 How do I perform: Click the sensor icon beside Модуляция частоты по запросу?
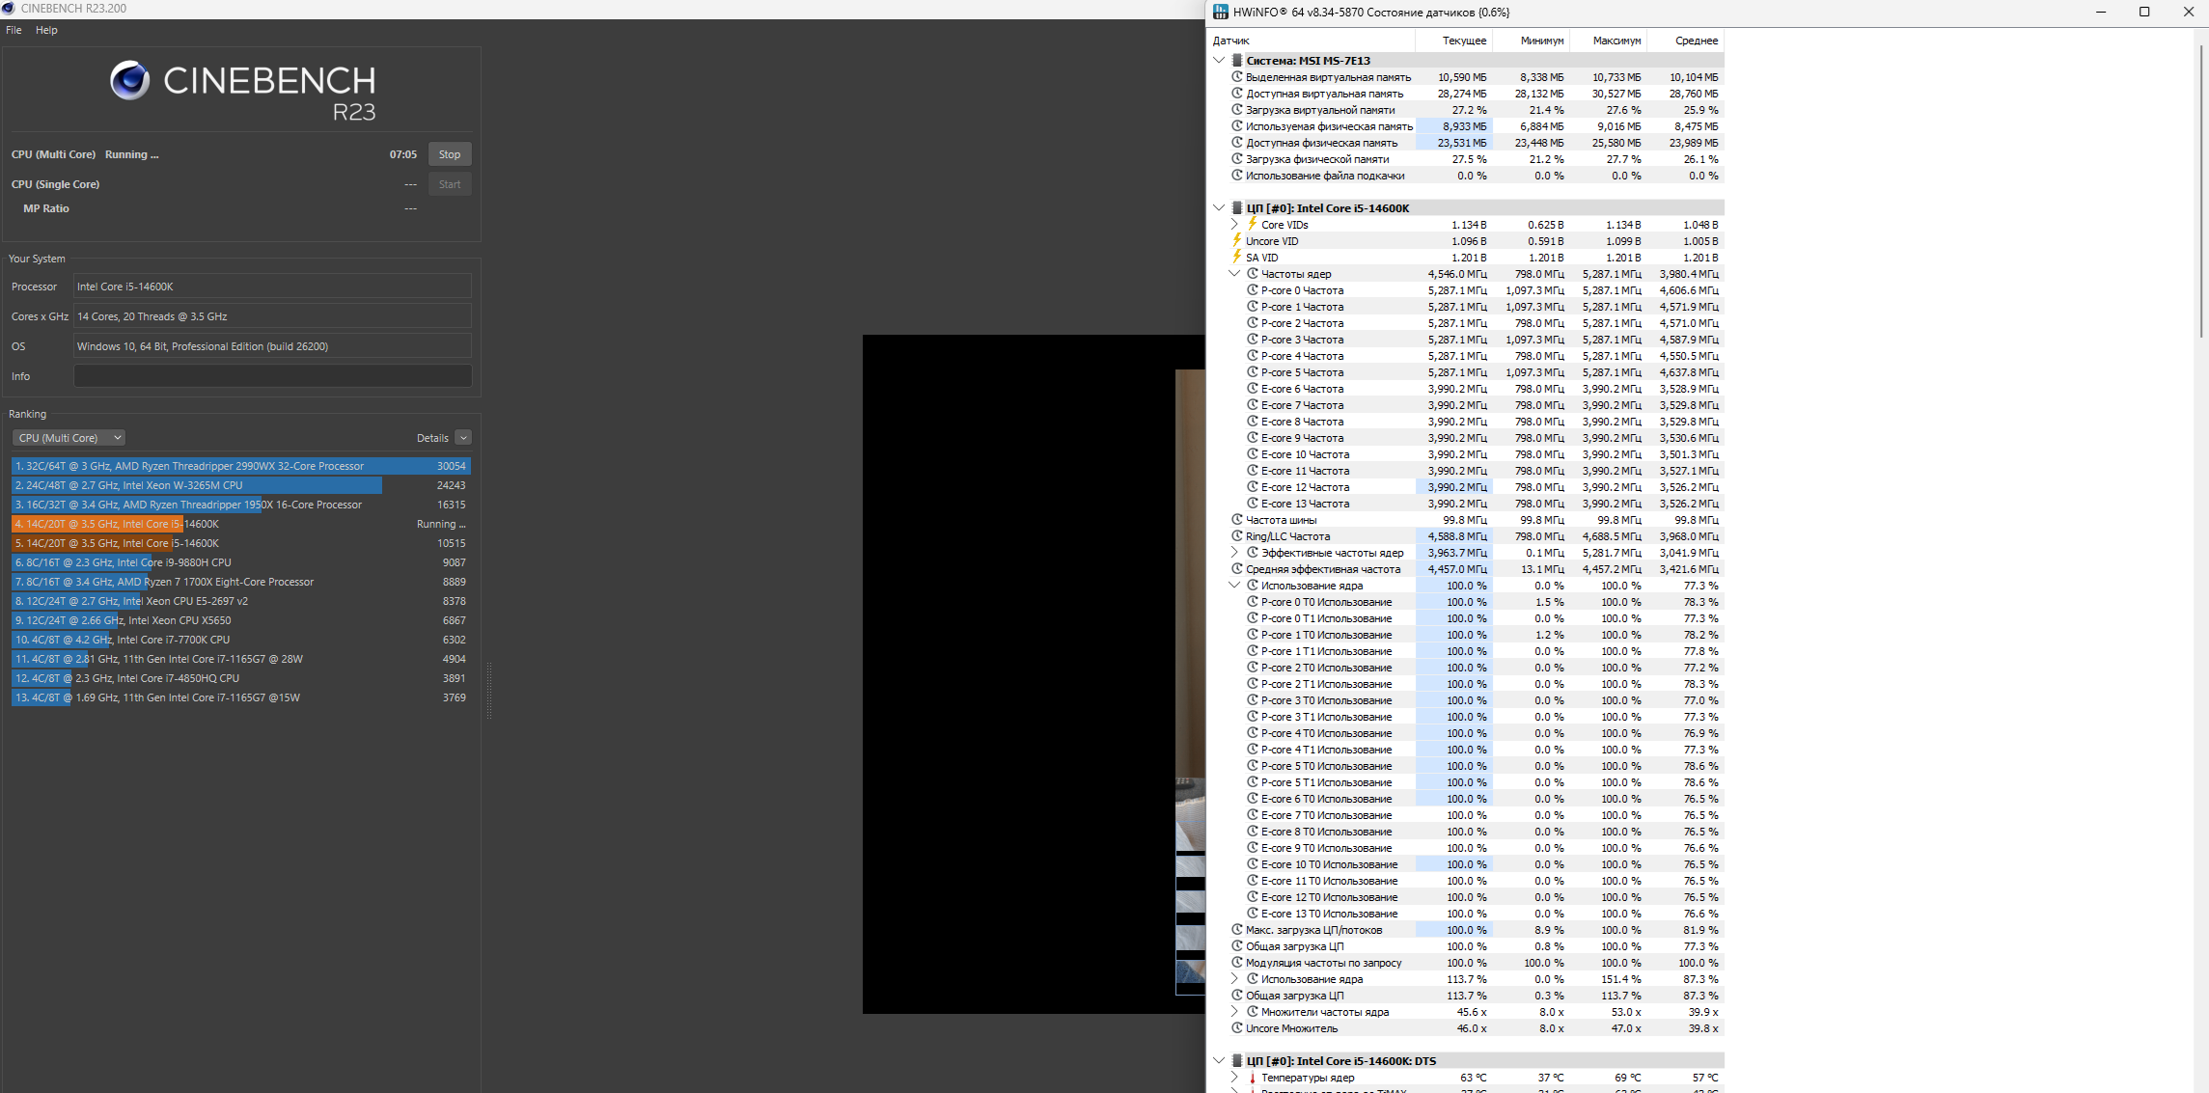[x=1236, y=962]
